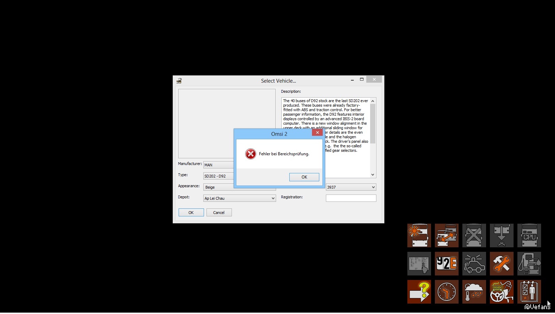Image resolution: width=555 pixels, height=314 pixels.
Task: Click the switch bus icon with orange arrow
Action: click(x=447, y=235)
